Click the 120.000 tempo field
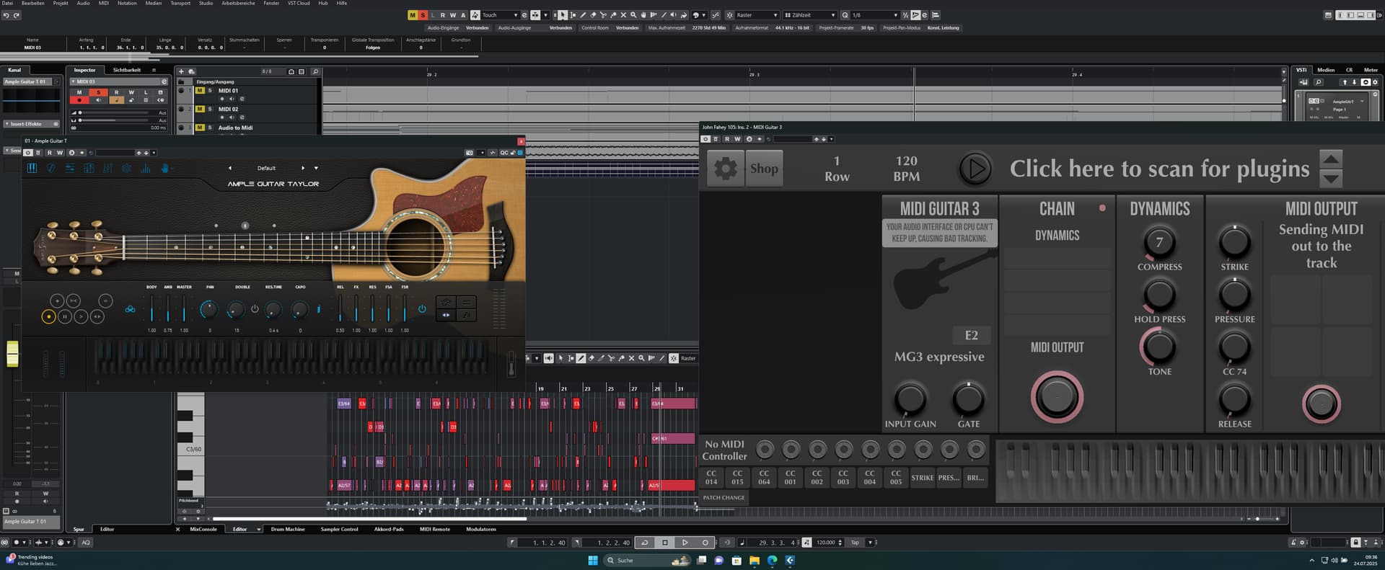 pos(826,543)
